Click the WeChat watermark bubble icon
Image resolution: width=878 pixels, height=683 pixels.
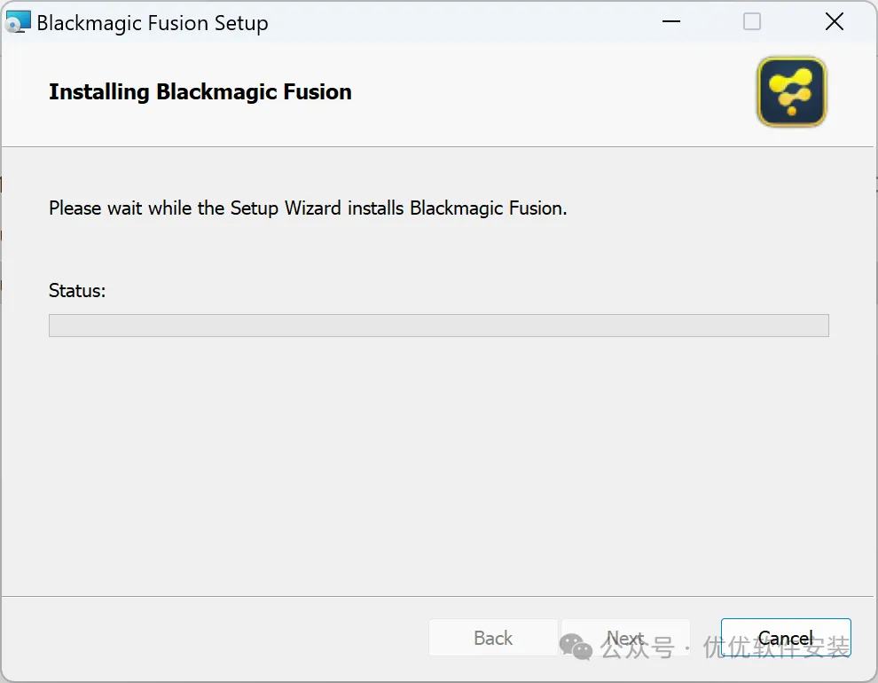coord(576,647)
